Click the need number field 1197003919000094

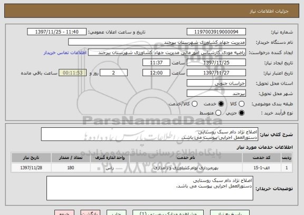pos(216,32)
